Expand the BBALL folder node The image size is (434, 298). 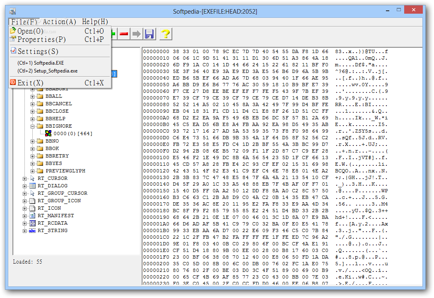click(32, 97)
